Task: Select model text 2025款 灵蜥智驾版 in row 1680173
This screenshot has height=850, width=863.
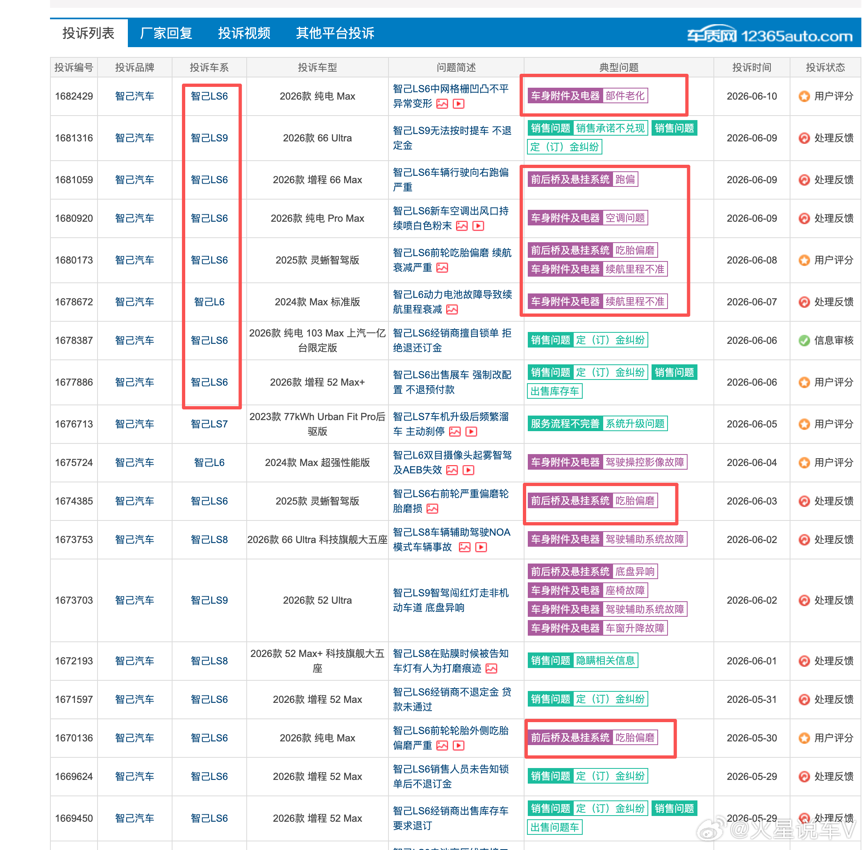Action: (317, 260)
